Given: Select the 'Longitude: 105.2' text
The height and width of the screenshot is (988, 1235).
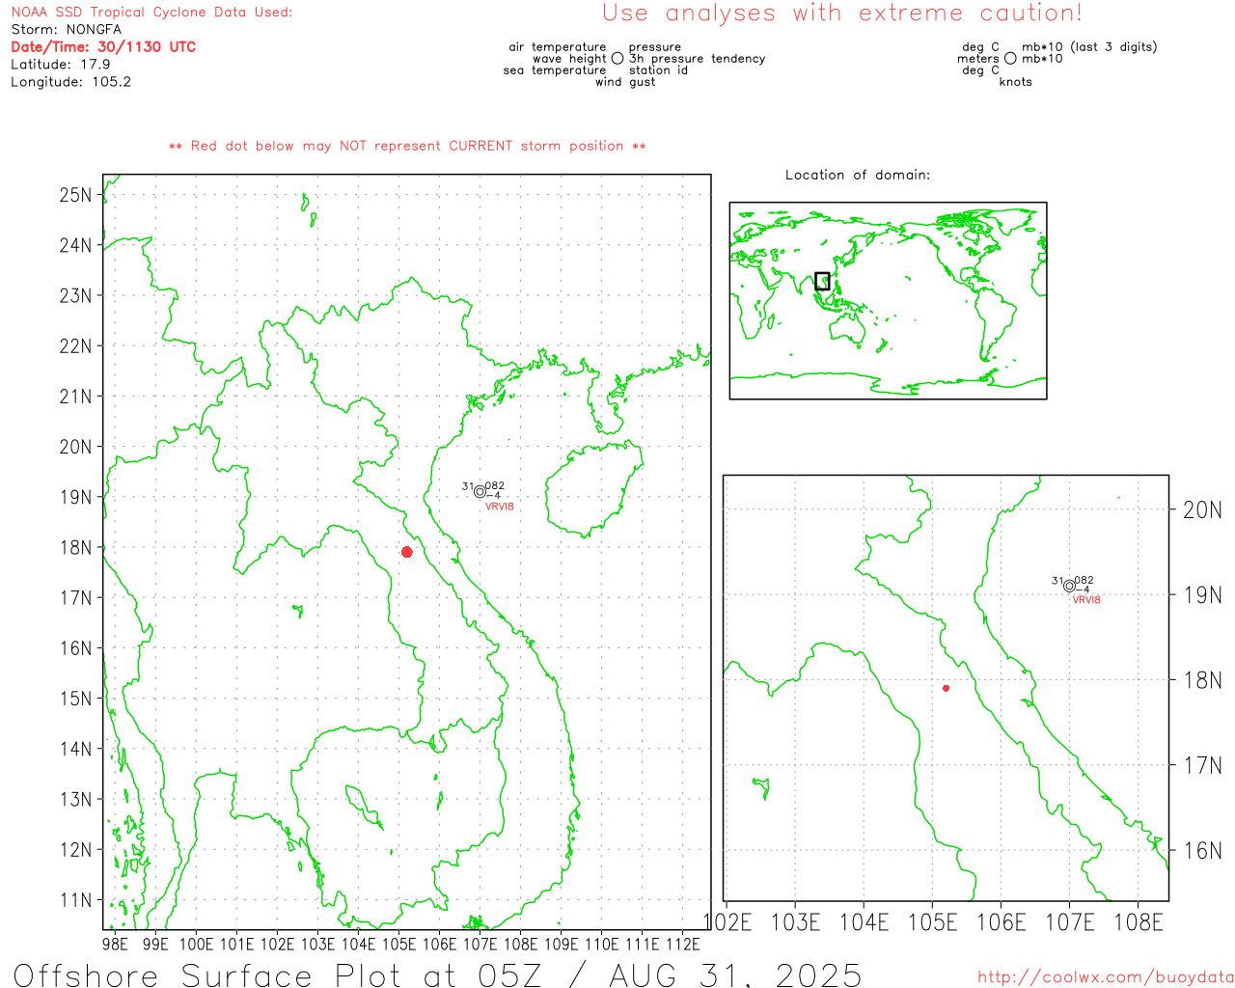Looking at the screenshot, I should pos(70,81).
